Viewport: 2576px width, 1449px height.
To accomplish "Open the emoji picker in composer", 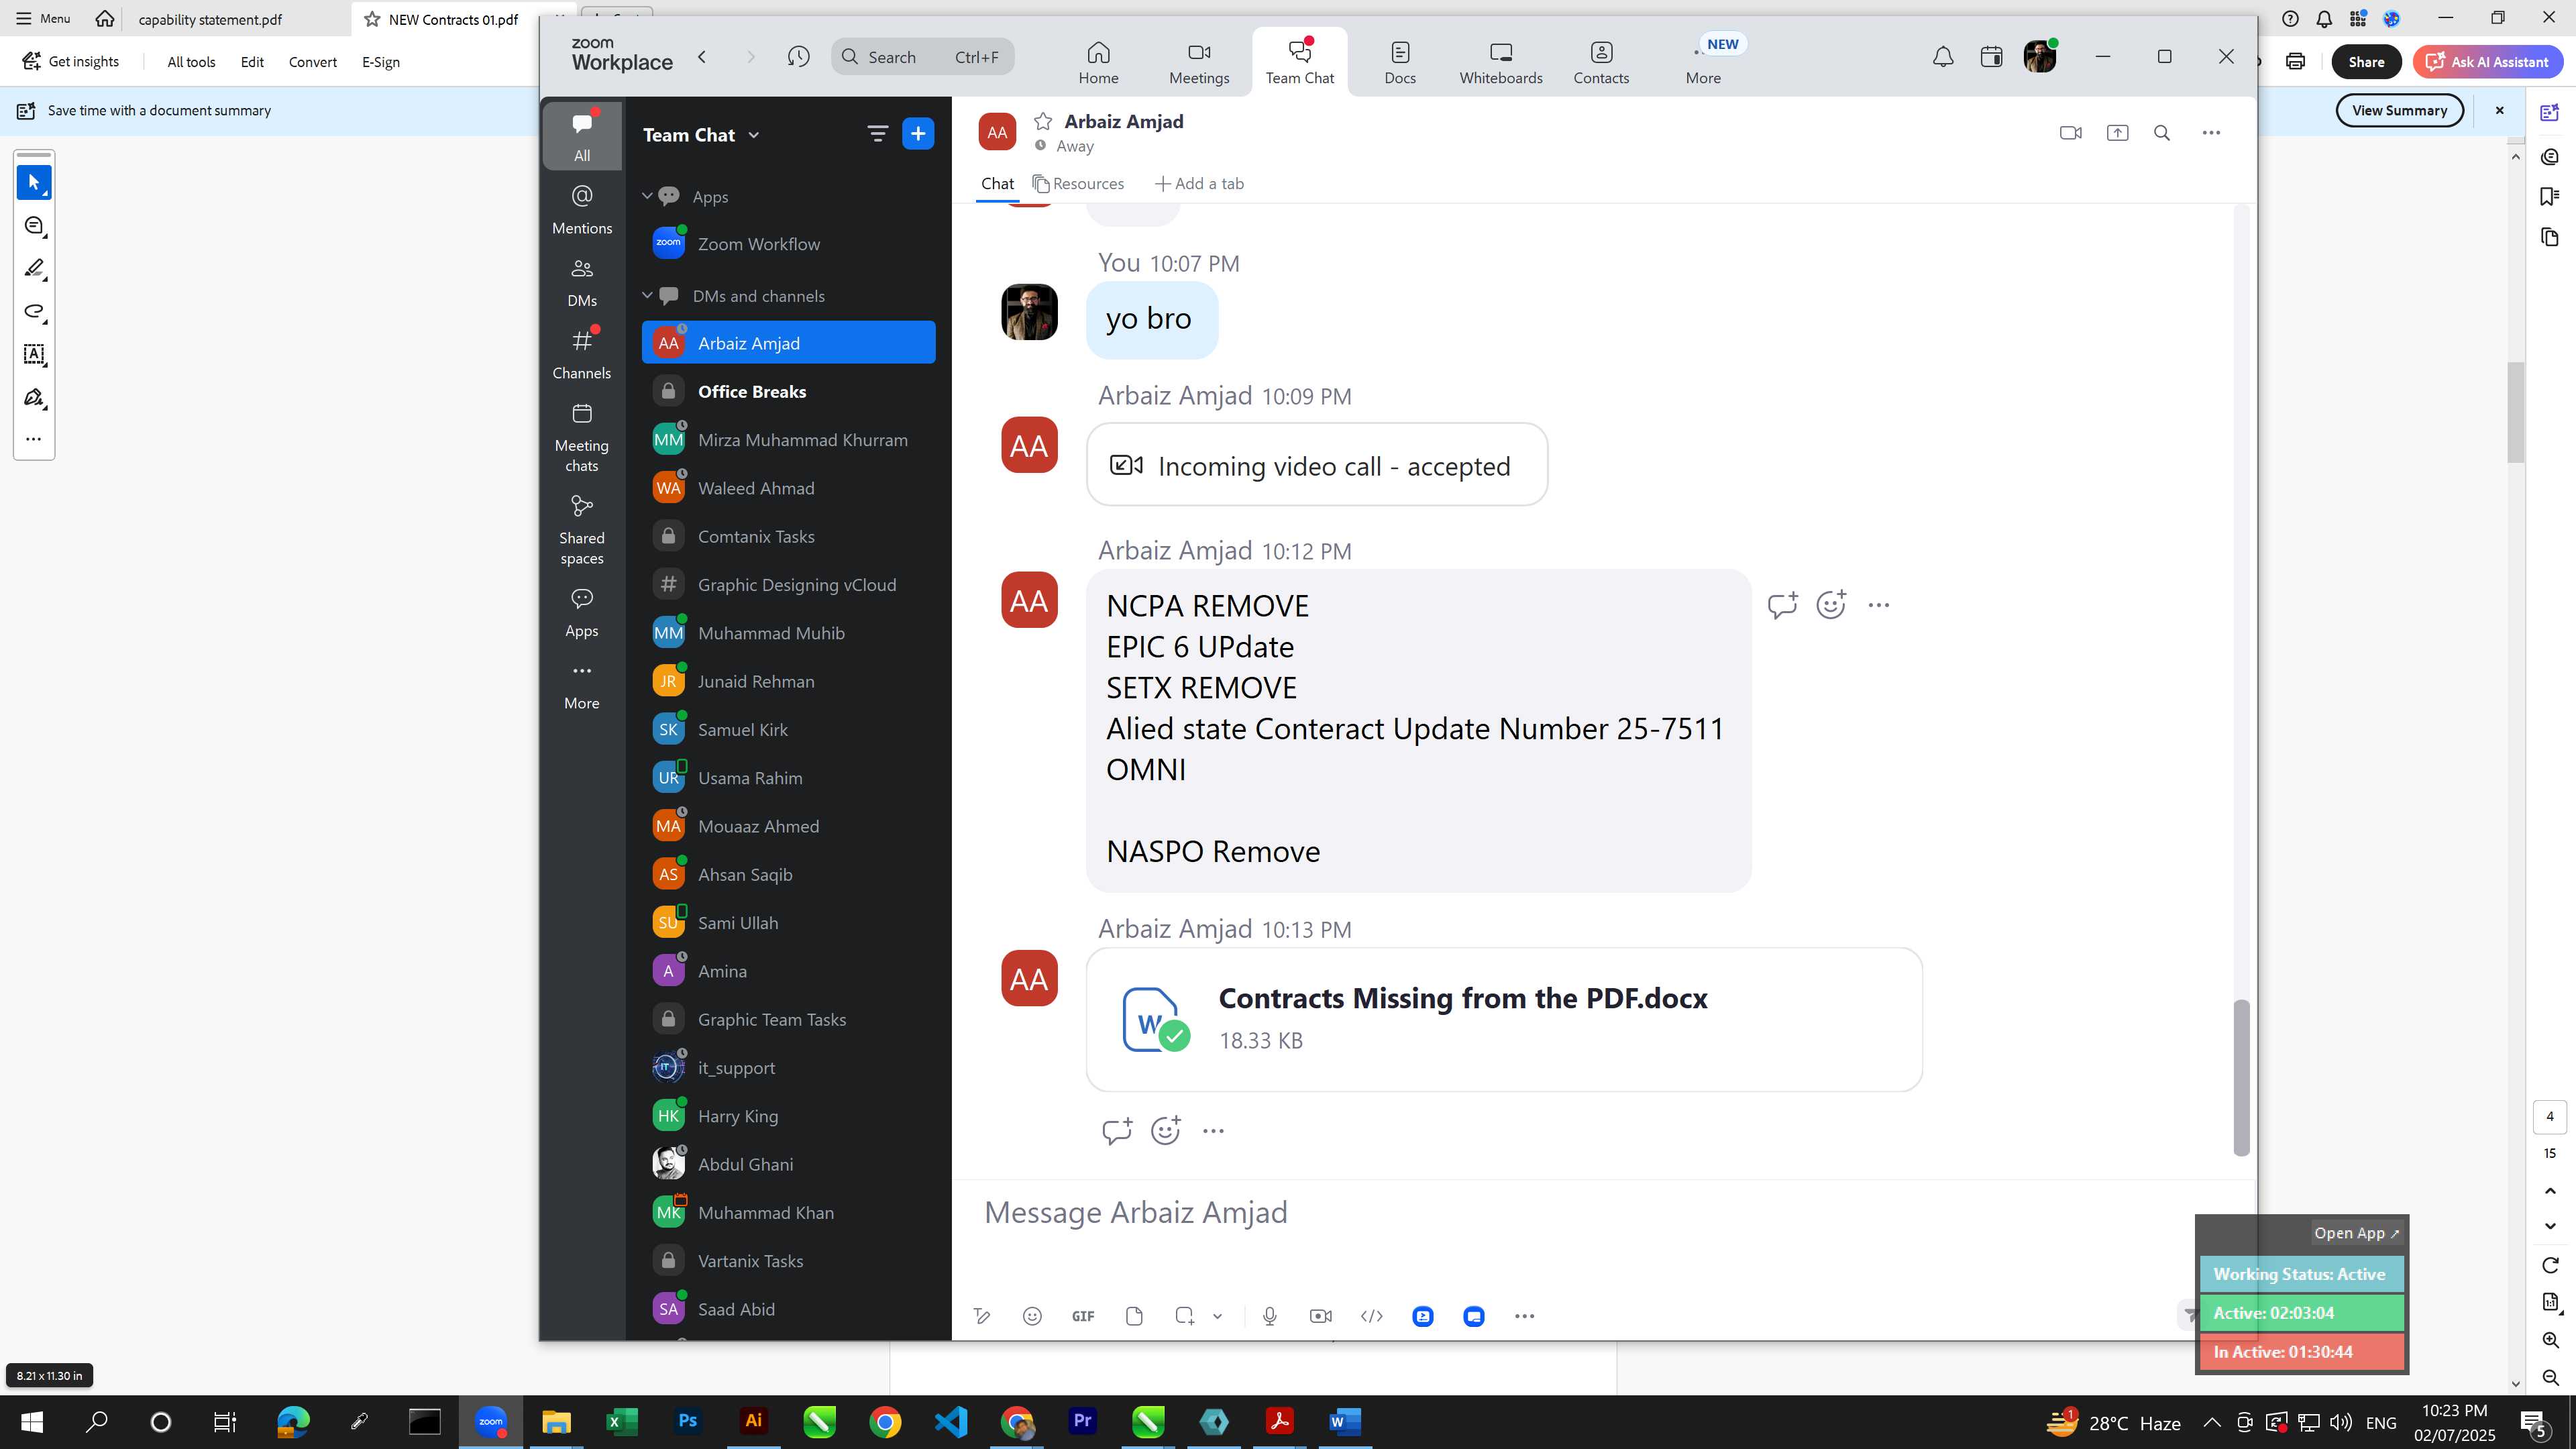I will (1032, 1316).
